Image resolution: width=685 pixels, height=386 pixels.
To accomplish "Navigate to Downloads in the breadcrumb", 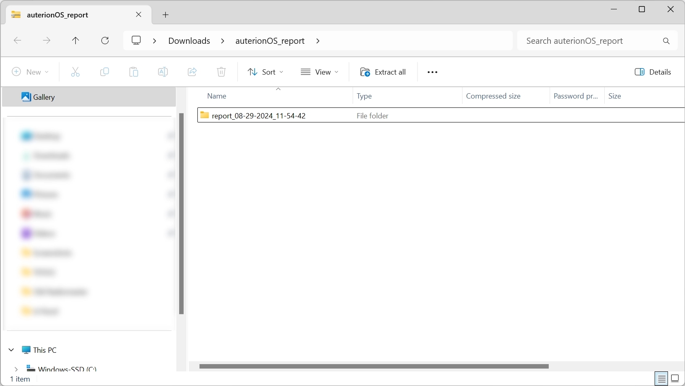I will 189,41.
